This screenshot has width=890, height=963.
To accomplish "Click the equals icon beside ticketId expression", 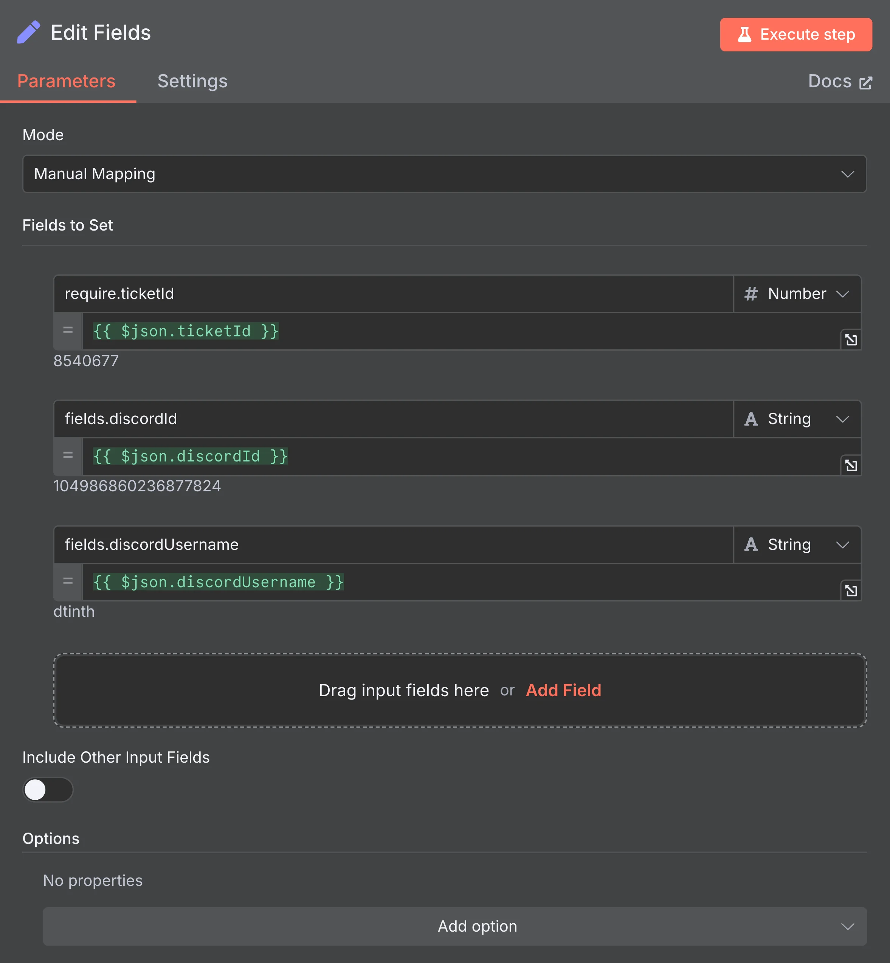I will 67,331.
